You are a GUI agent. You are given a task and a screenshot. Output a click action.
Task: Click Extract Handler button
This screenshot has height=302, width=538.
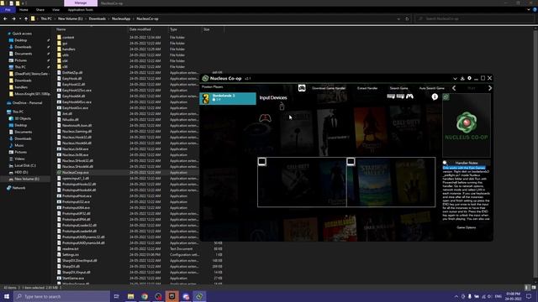pyautogui.click(x=367, y=88)
